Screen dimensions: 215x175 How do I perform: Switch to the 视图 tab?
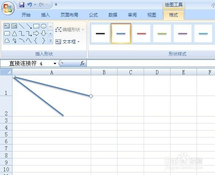click(152, 15)
